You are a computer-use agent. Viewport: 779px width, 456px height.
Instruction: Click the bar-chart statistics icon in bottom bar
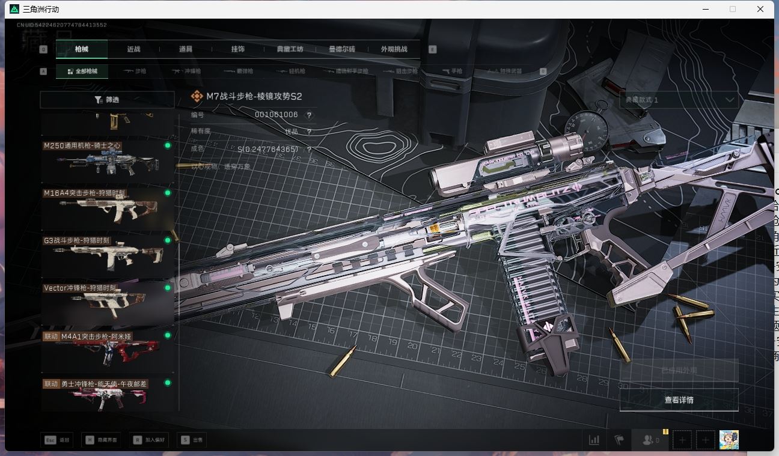(594, 440)
